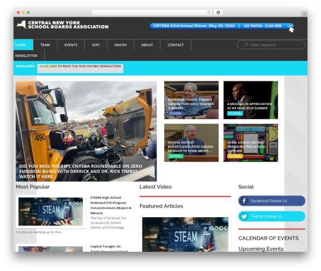The image size is (321, 271).
Task: Open the STEAM thumbnail under Most Popular
Action: click(51, 211)
